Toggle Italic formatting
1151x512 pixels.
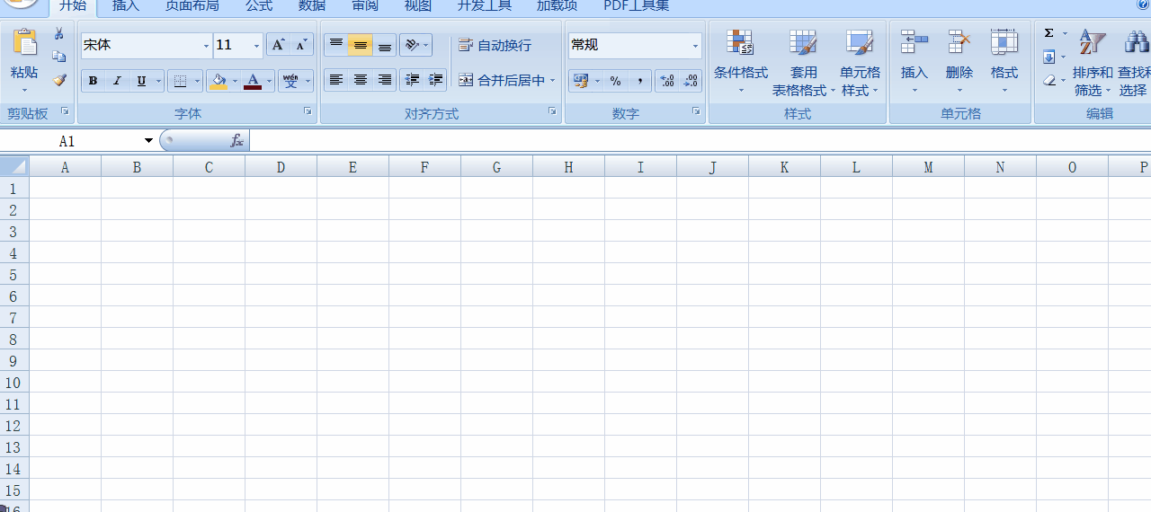tap(117, 81)
